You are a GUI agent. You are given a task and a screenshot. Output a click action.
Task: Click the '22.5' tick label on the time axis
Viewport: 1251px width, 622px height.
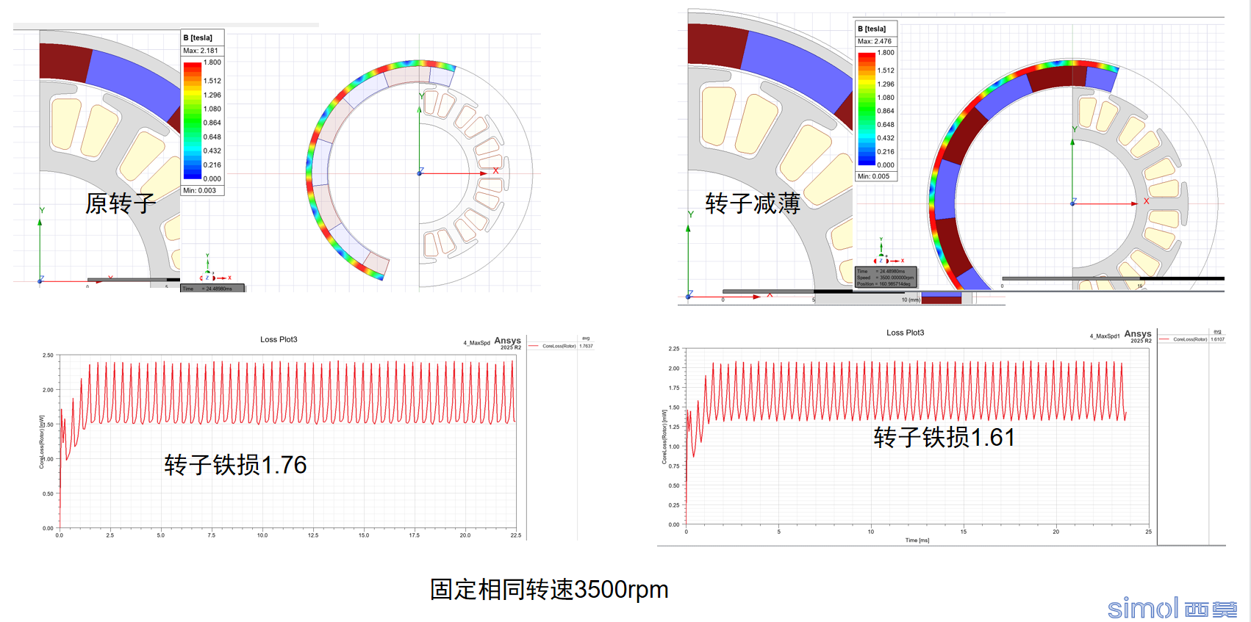516,535
